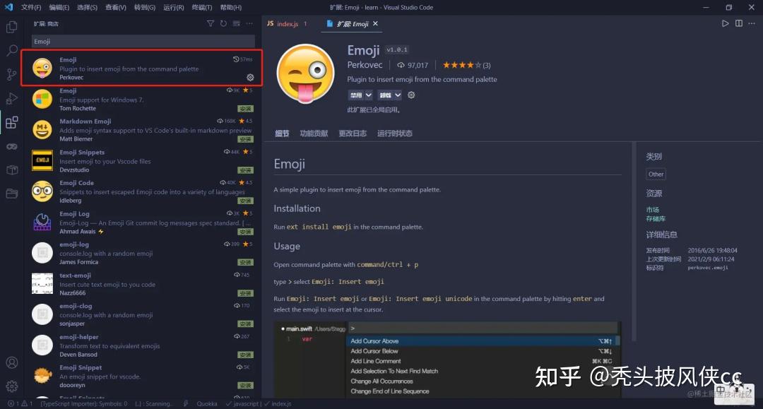Open the game controller icon view in activity bar
The height and width of the screenshot is (409, 763).
tap(12, 146)
